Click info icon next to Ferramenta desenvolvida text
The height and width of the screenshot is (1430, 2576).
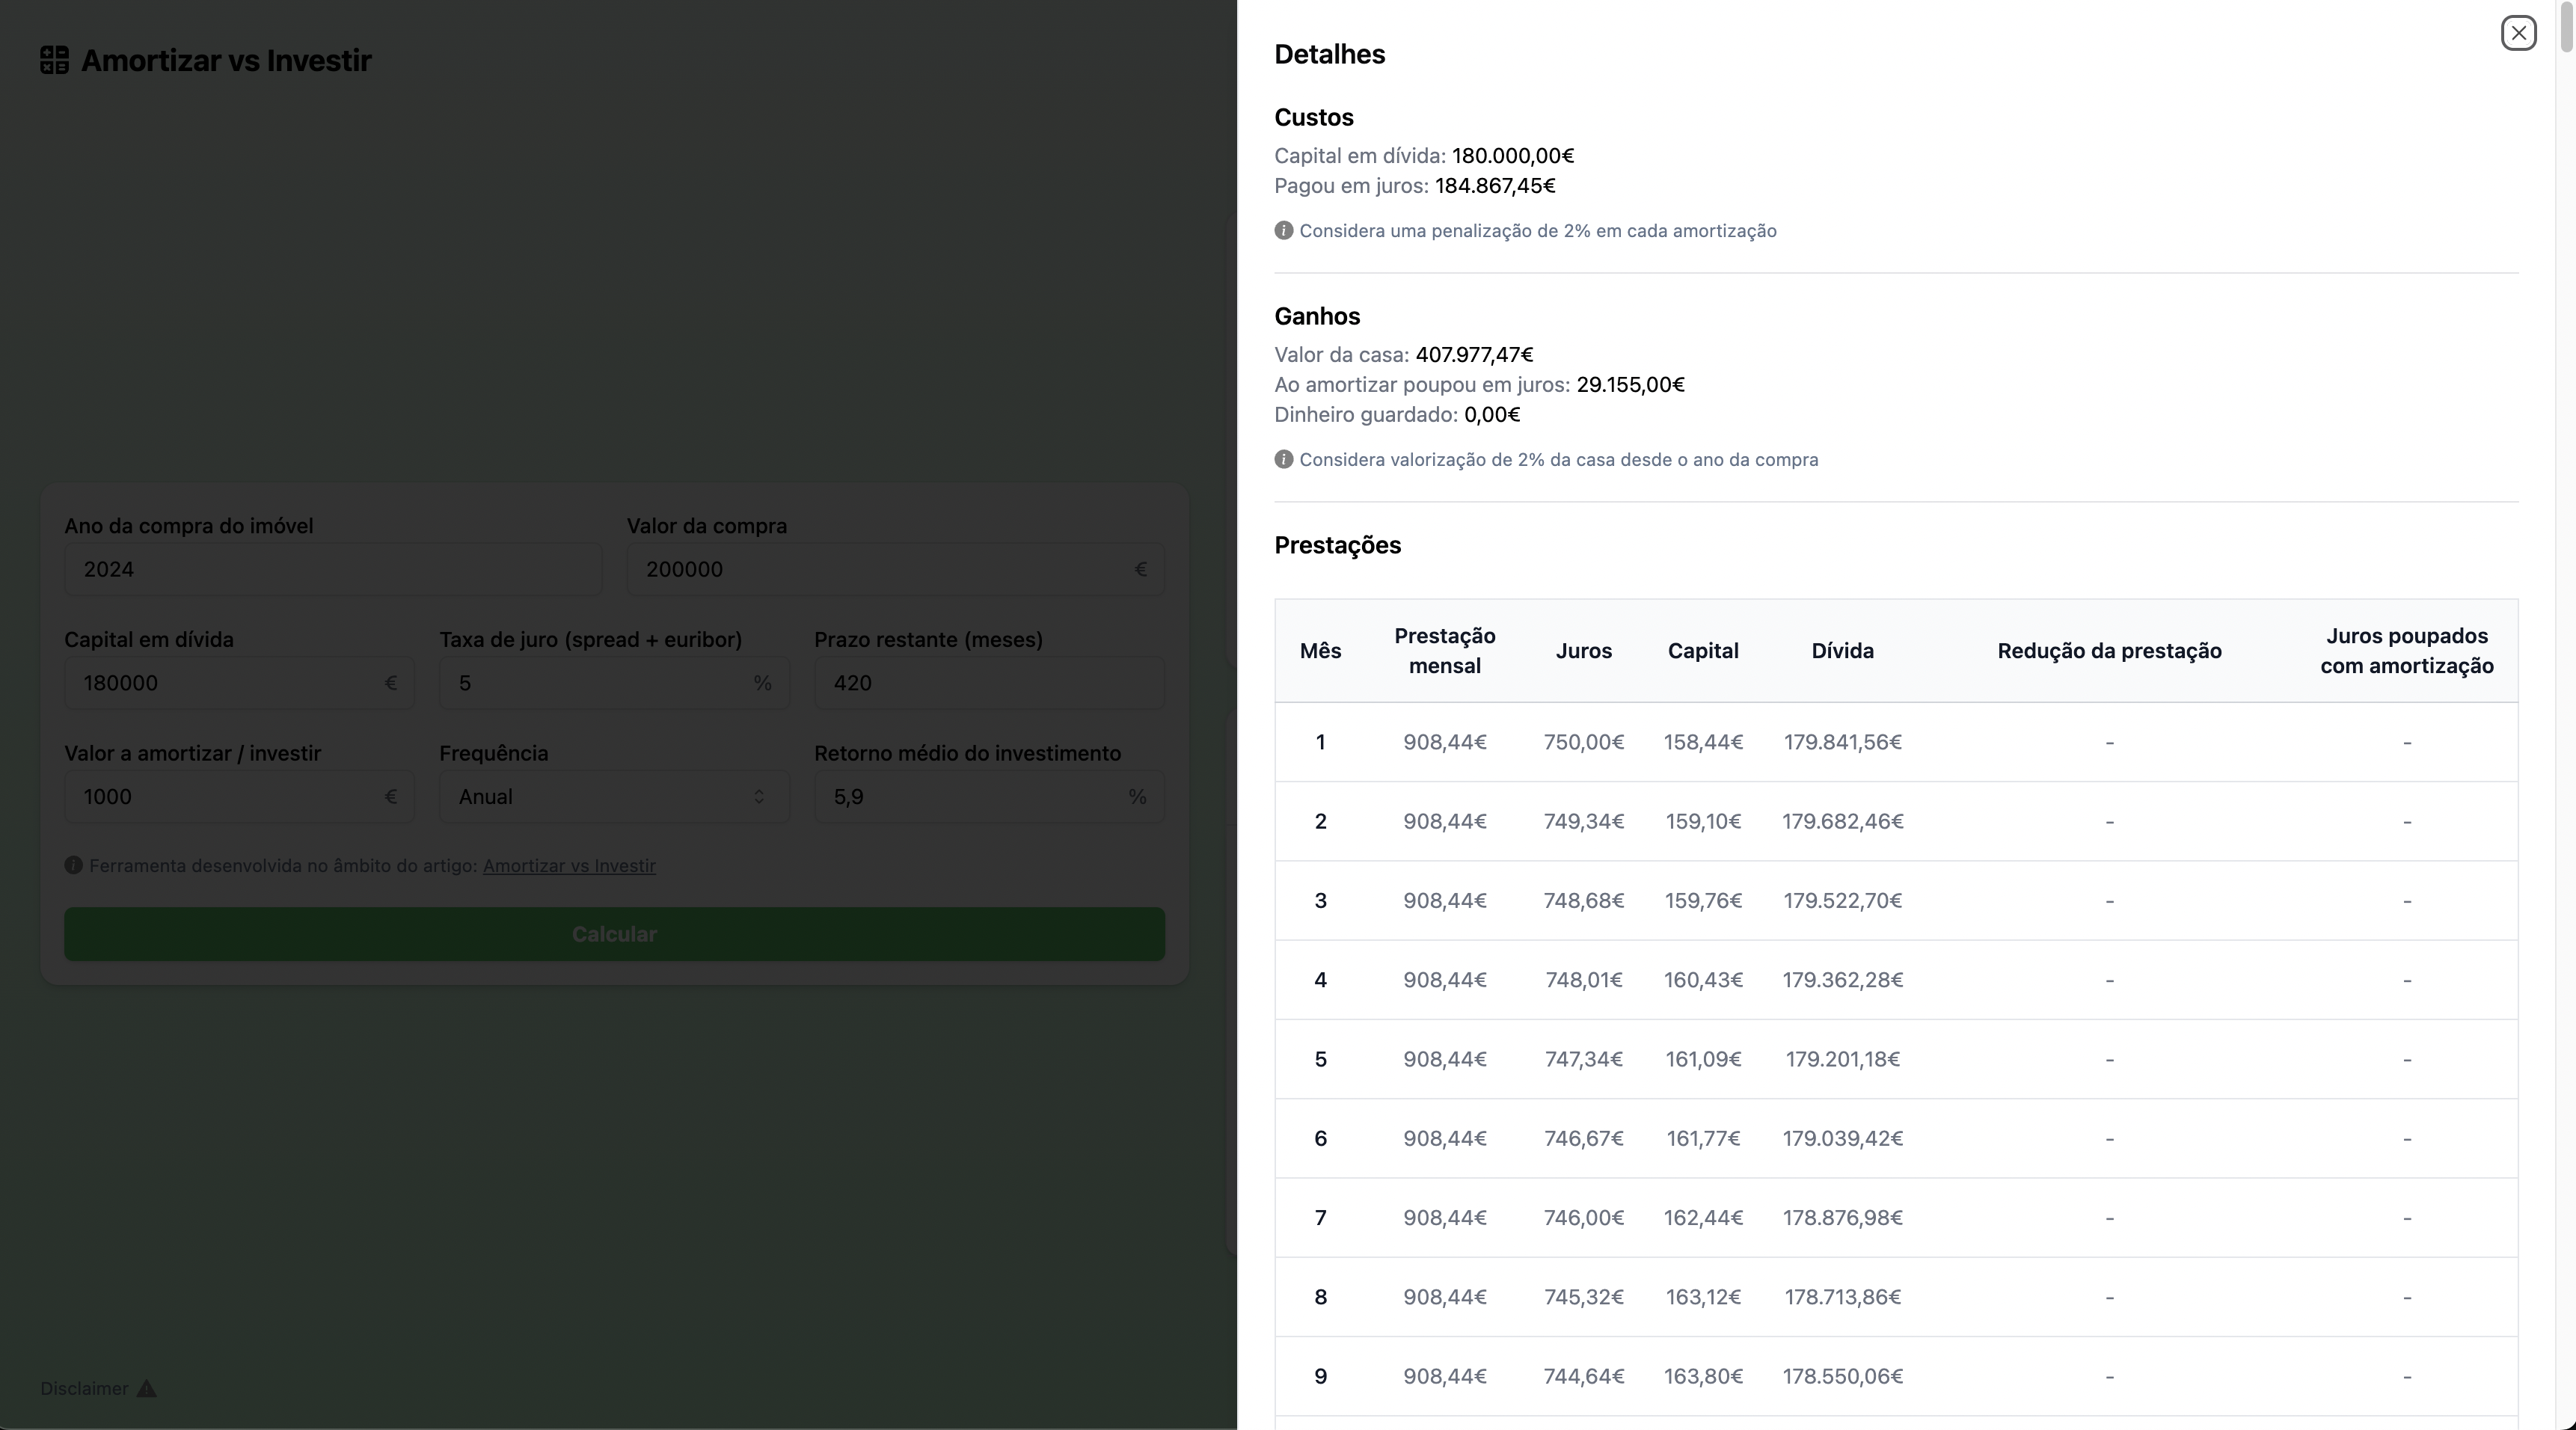[x=73, y=865]
